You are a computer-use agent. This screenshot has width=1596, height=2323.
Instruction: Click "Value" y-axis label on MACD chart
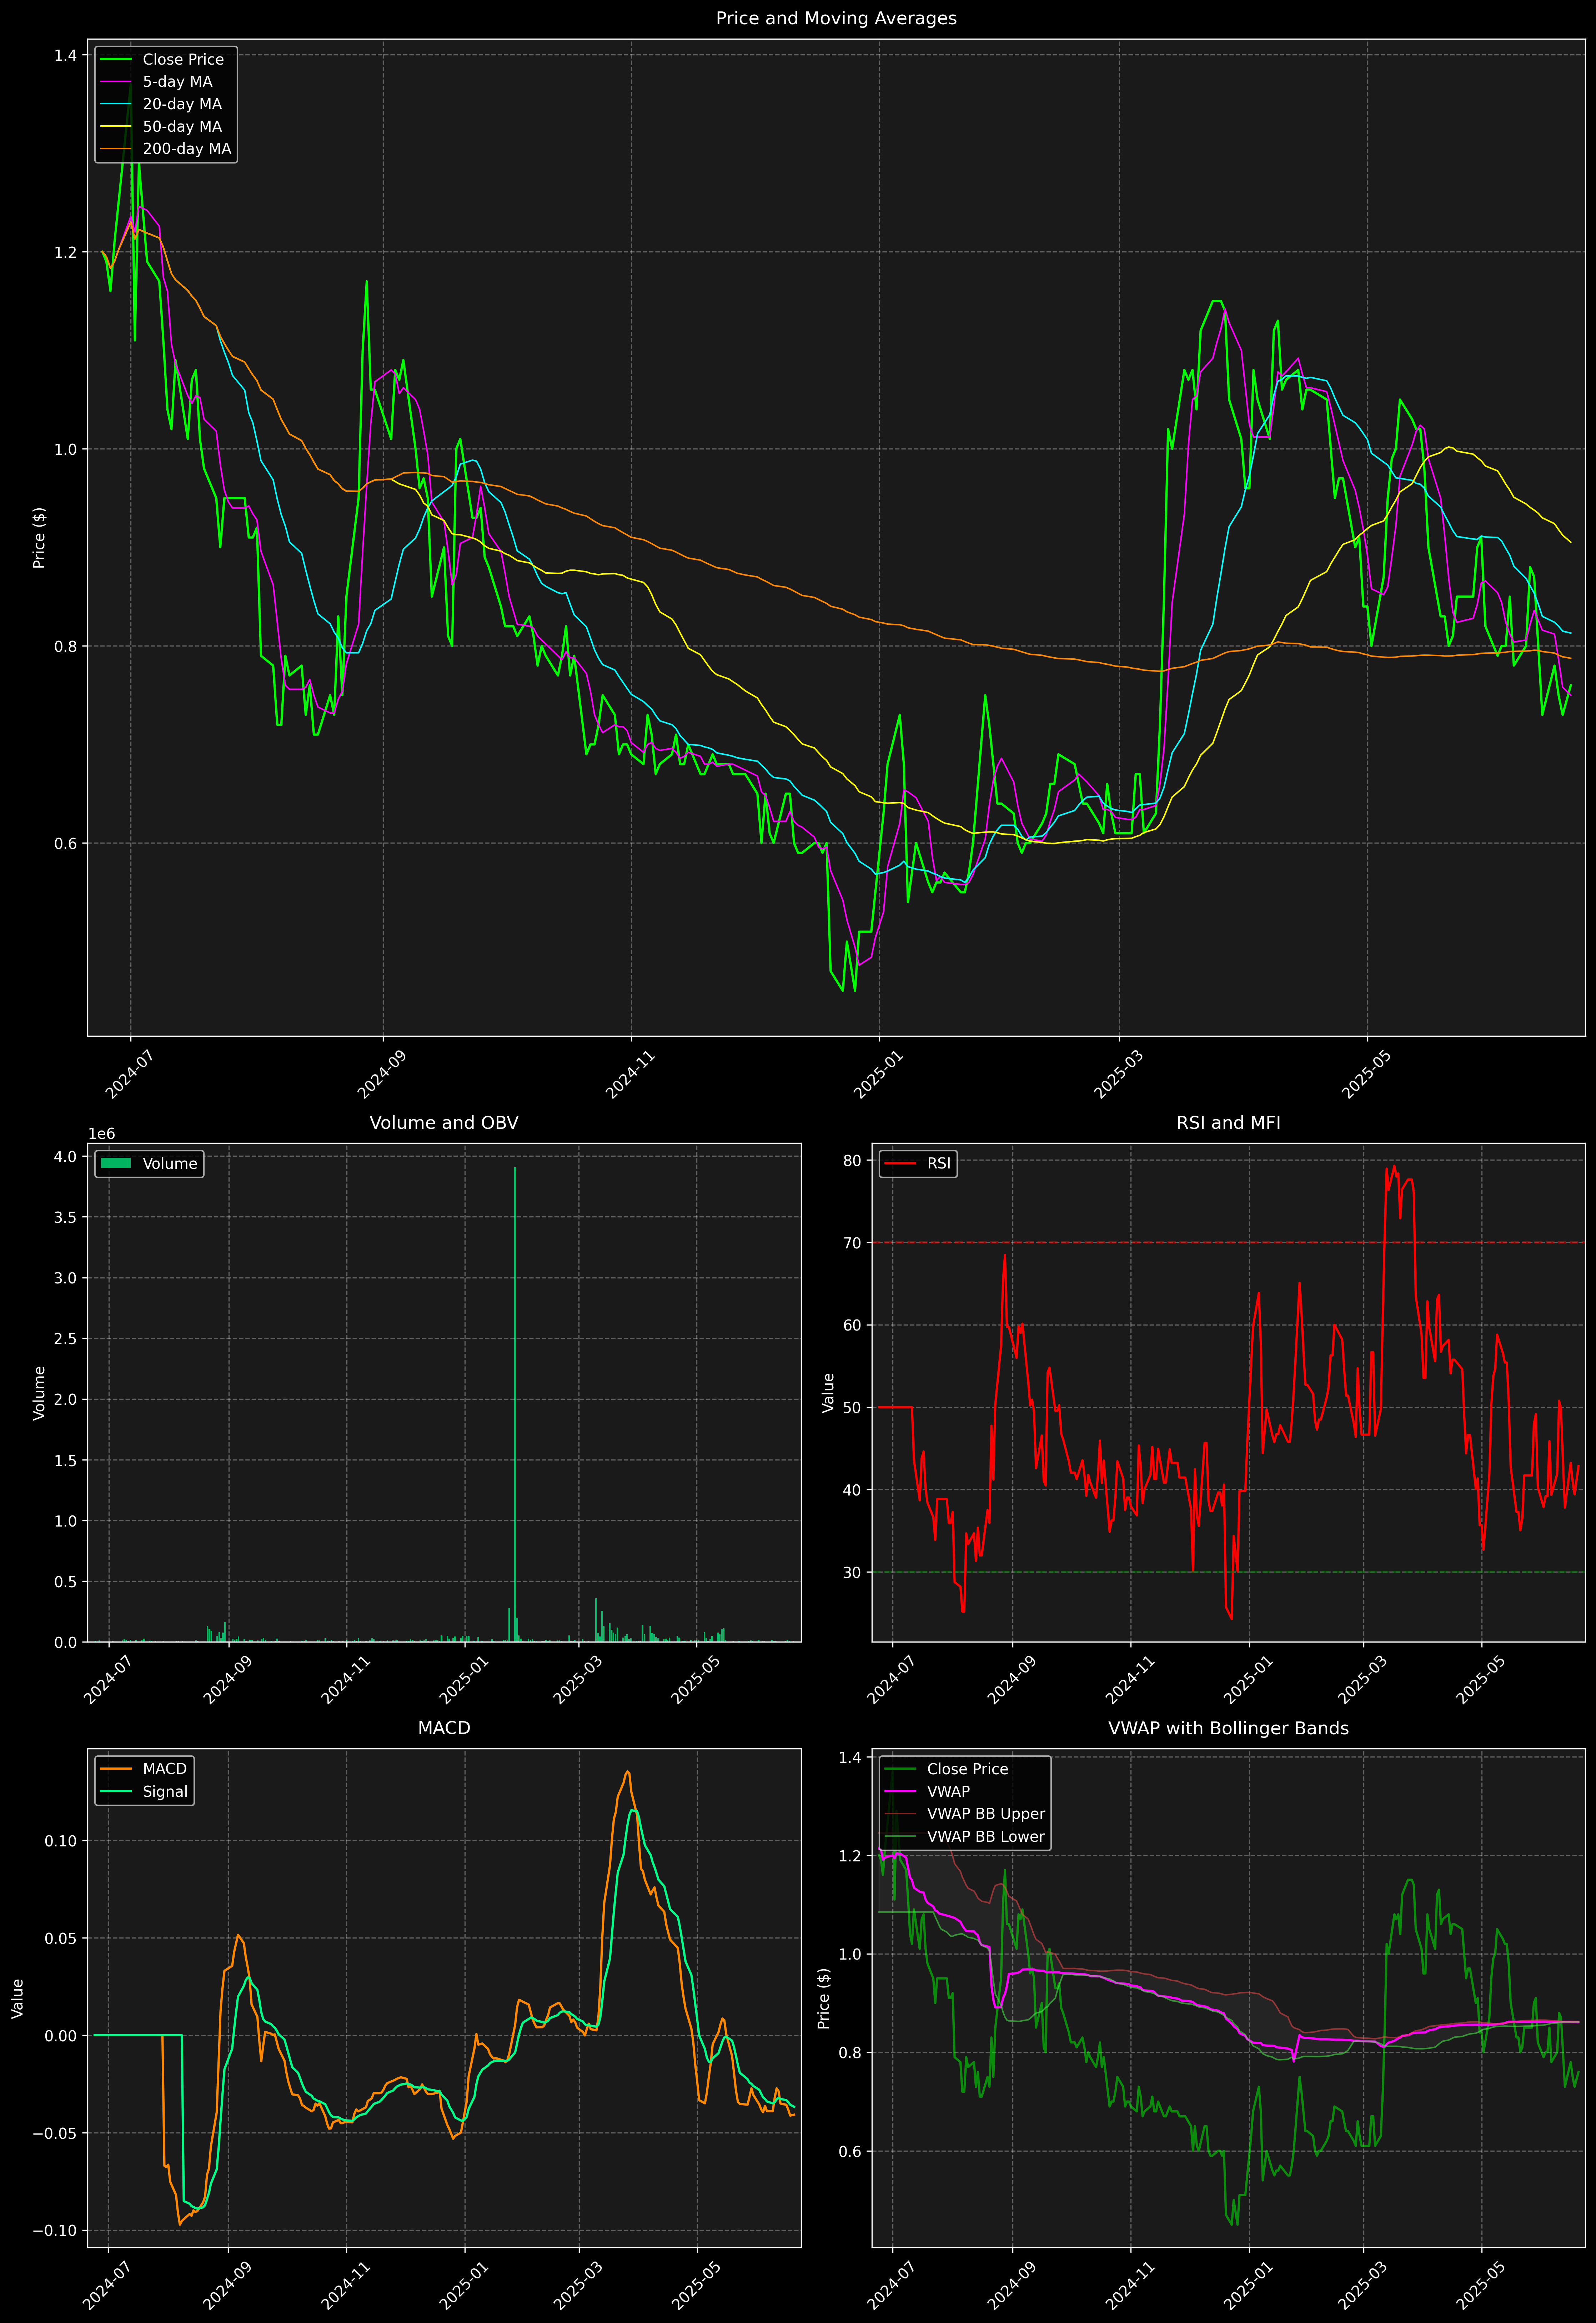tap(18, 1998)
